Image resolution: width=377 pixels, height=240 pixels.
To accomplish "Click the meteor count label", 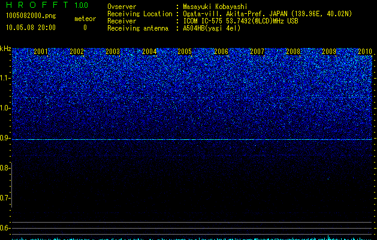I will [x=85, y=19].
